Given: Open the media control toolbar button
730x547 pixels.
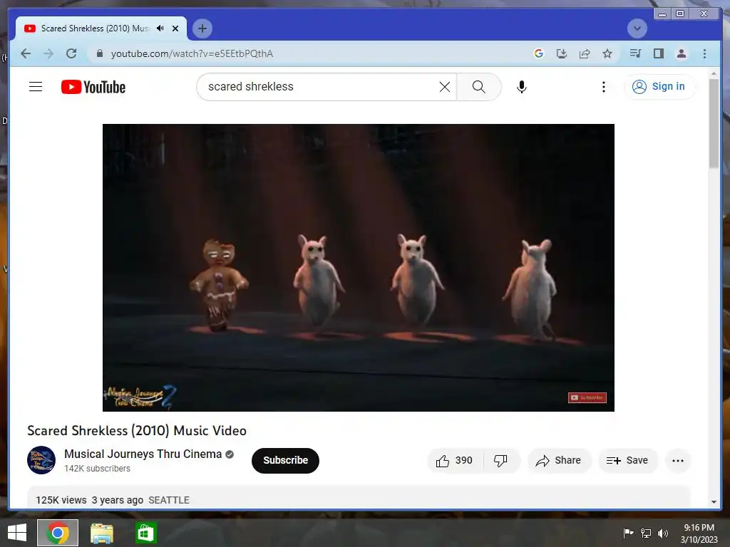Looking at the screenshot, I should tap(635, 53).
